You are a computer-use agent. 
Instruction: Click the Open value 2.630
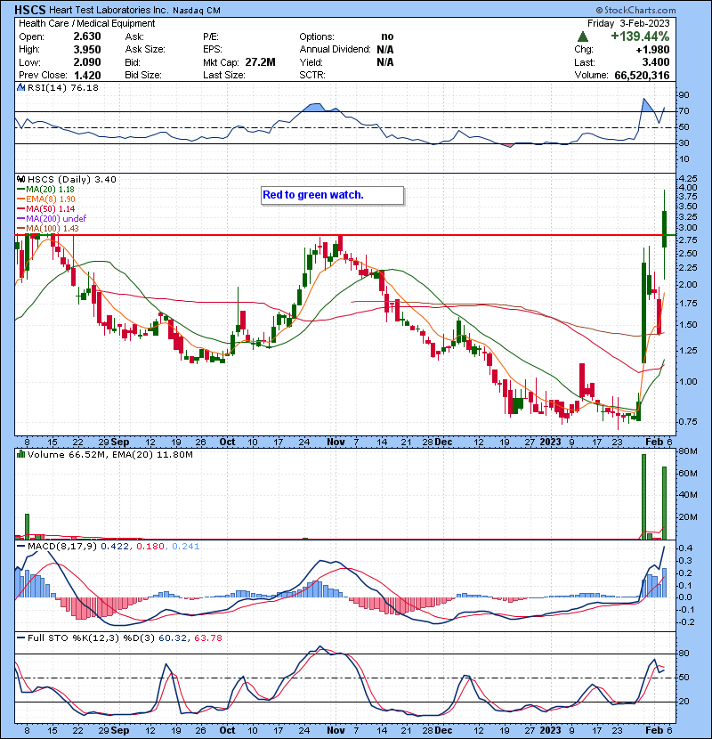(87, 37)
